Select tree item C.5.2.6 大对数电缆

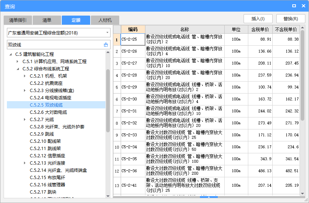48,112
